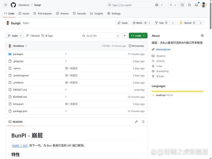Click the file icon for .gitignore
Viewport: 212px width, 159px height.
pyautogui.click(x=10, y=61)
